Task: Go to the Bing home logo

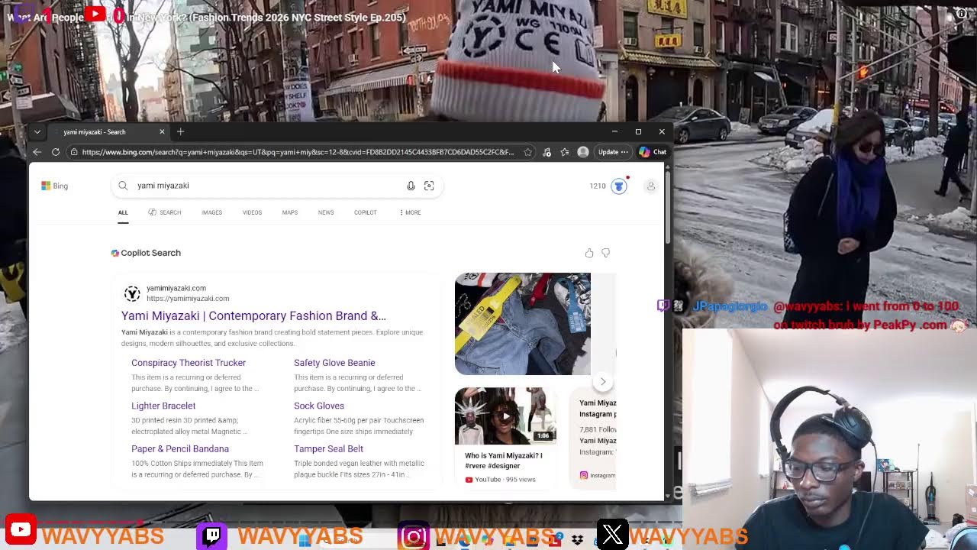Action: (x=55, y=186)
